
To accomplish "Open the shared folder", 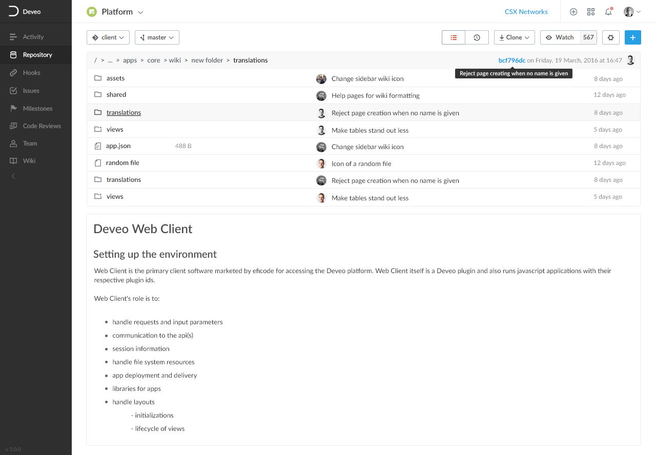I will (x=116, y=95).
